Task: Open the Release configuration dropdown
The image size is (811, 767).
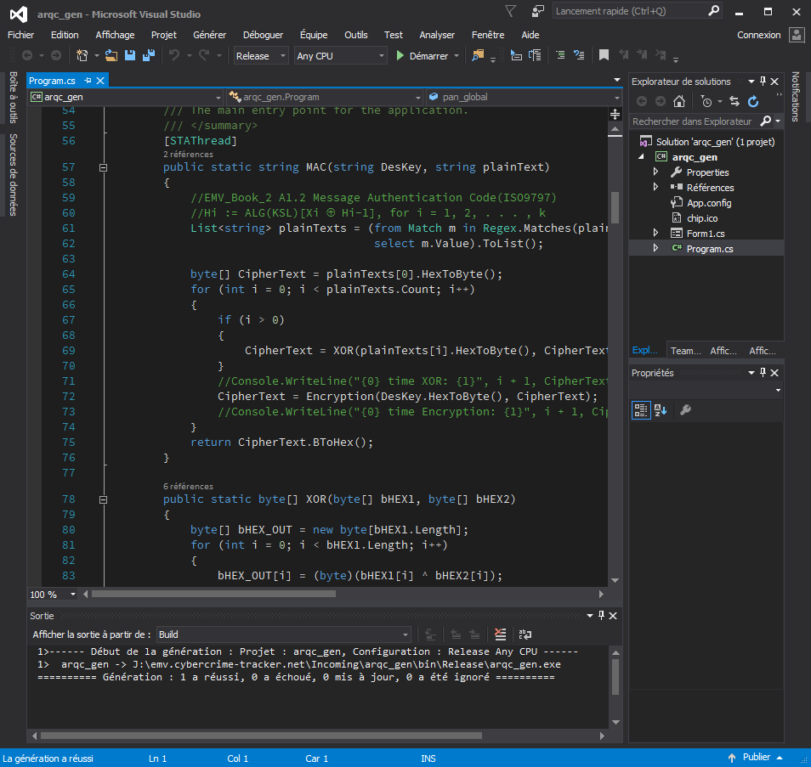Action: point(263,56)
